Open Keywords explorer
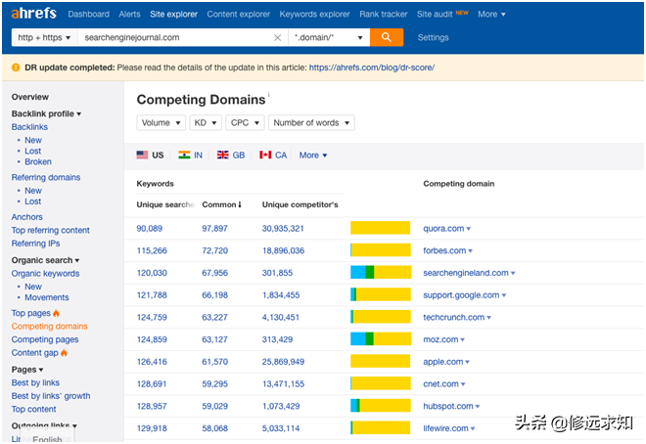The height and width of the screenshot is (444, 646). 315,14
